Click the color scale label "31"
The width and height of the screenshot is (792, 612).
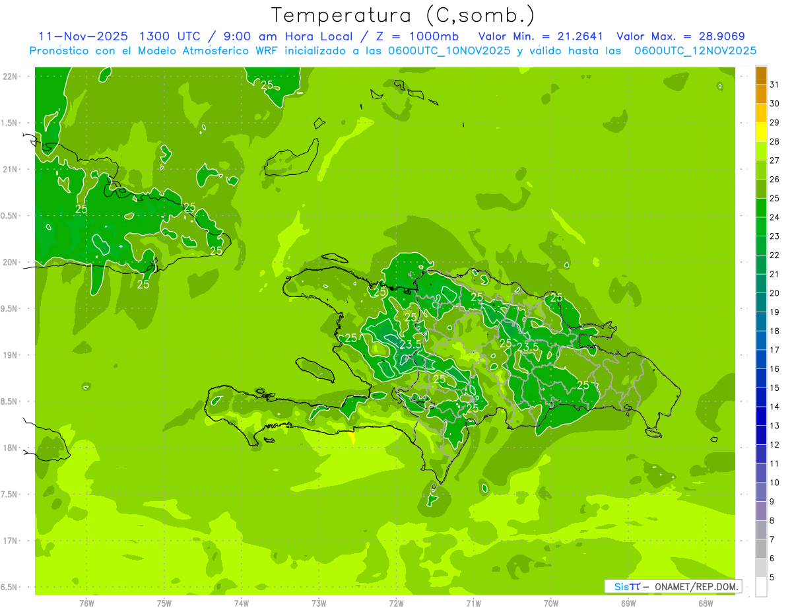[x=775, y=85]
